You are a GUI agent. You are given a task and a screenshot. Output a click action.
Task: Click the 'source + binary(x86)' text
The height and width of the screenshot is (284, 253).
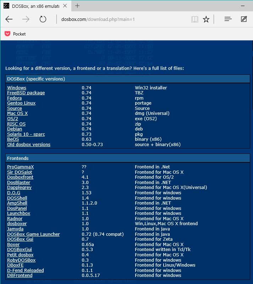(158, 145)
